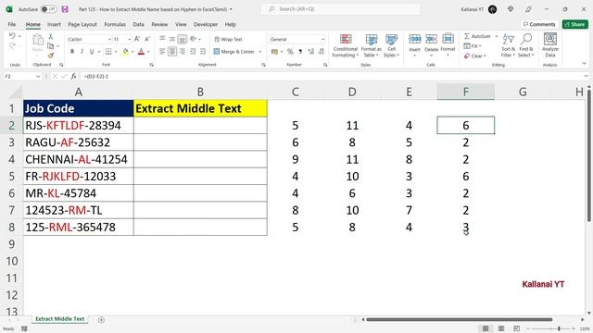Open the General number format dropdown
This screenshot has width=593, height=333.
coord(323,39)
